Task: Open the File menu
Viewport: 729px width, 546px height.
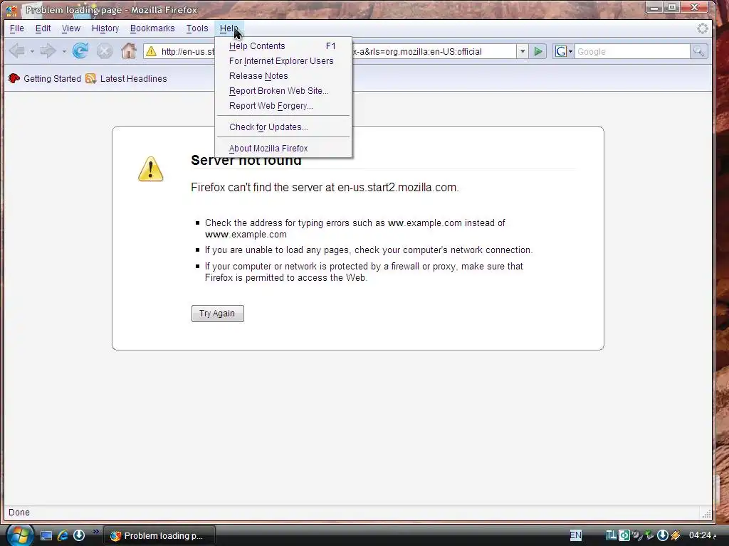Action: pyautogui.click(x=17, y=28)
